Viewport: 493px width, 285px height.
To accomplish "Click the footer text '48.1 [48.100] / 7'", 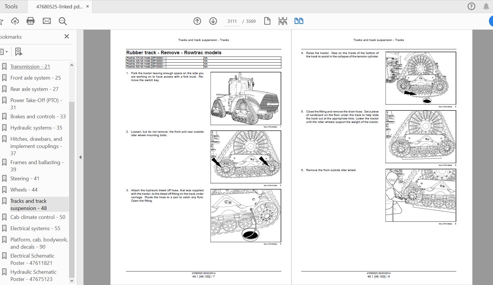I will [204, 277].
